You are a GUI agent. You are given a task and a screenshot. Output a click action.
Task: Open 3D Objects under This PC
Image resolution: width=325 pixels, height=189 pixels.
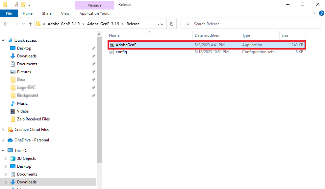26,158
